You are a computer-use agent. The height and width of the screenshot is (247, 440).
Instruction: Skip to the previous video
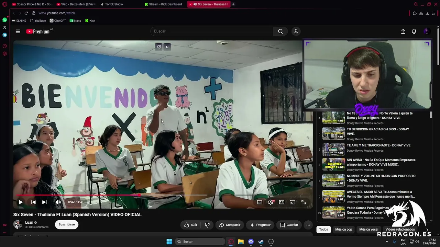(x=33, y=202)
